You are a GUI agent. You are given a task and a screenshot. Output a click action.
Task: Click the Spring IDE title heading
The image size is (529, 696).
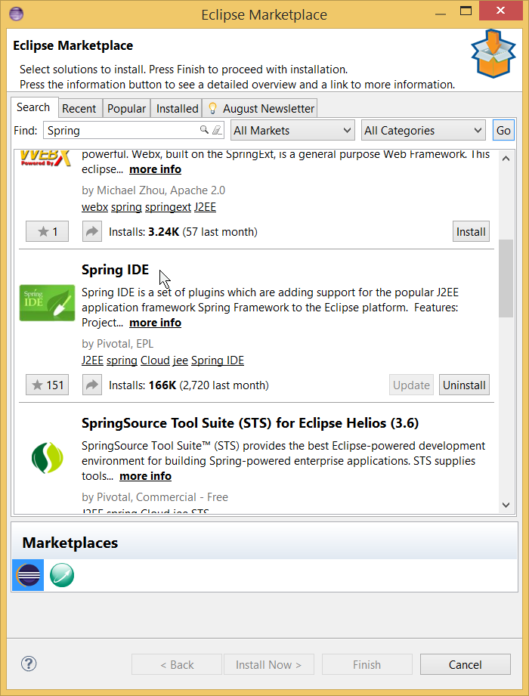point(116,270)
